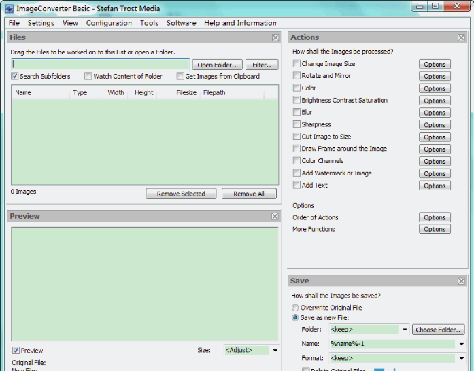Open Options for Cut Image to Size
The width and height of the screenshot is (474, 371).
435,137
